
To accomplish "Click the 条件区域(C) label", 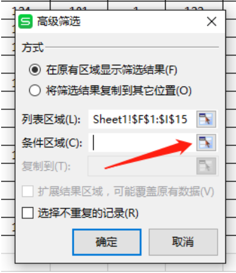I will click(x=52, y=143).
